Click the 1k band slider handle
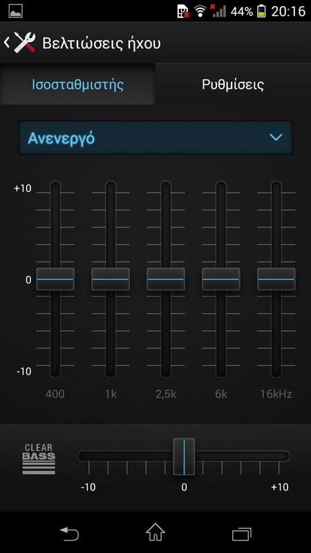Screen dimensions: 311x553 [x=111, y=279]
